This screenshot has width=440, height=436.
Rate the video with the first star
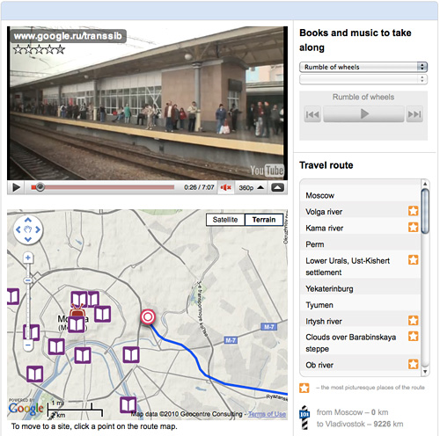point(18,49)
